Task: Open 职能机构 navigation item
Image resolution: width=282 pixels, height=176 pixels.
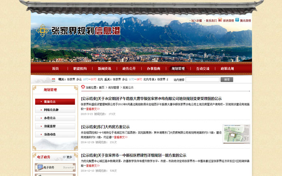Action: click(x=80, y=69)
